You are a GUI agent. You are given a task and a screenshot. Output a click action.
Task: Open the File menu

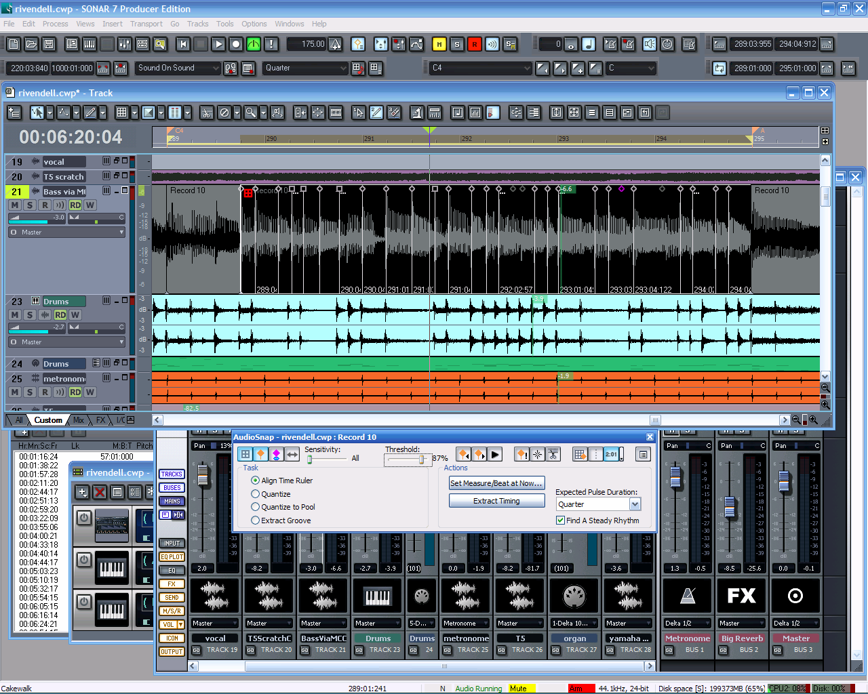pos(9,24)
